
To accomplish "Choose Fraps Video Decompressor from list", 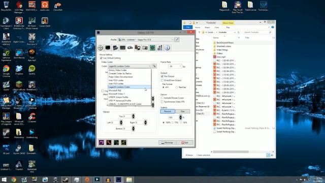I will [x=129, y=77].
